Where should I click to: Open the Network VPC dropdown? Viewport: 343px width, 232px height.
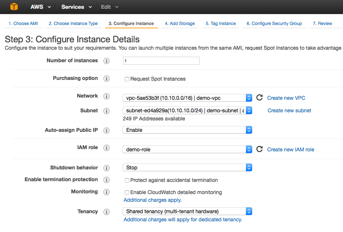coord(187,98)
